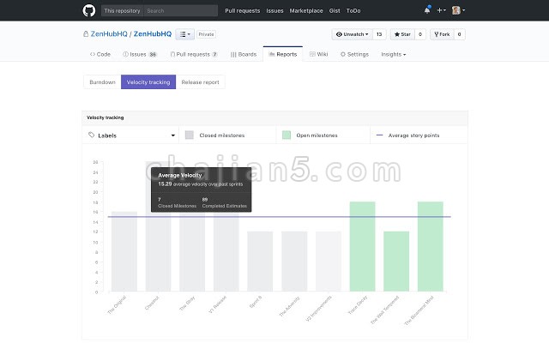This screenshot has width=549, height=343.
Task: Open the Wiki tab
Action: click(x=318, y=54)
